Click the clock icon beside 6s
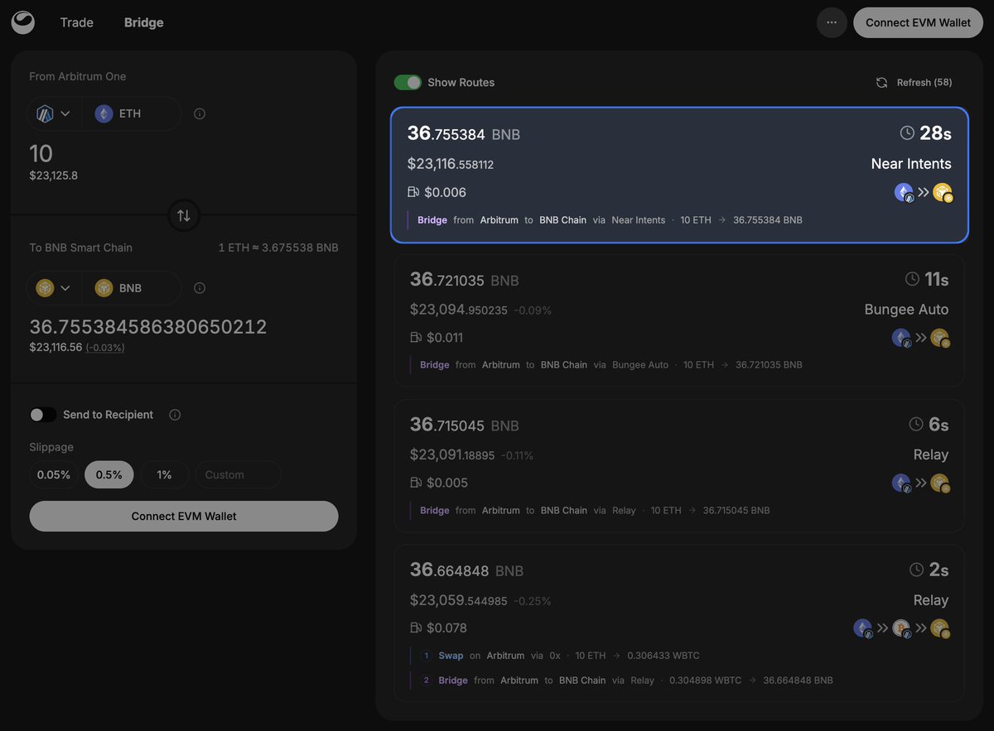Image resolution: width=994 pixels, height=731 pixels. click(x=916, y=424)
